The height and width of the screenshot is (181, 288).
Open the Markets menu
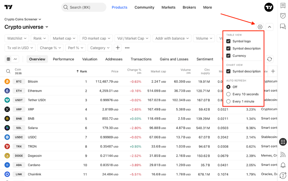click(x=169, y=7)
